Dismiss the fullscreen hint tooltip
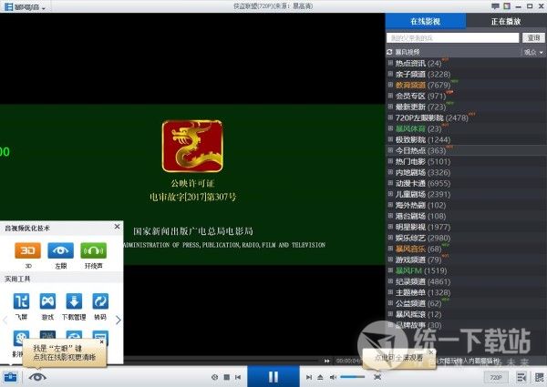Screen dimensions: 547x387 pyautogui.click(x=431, y=352)
